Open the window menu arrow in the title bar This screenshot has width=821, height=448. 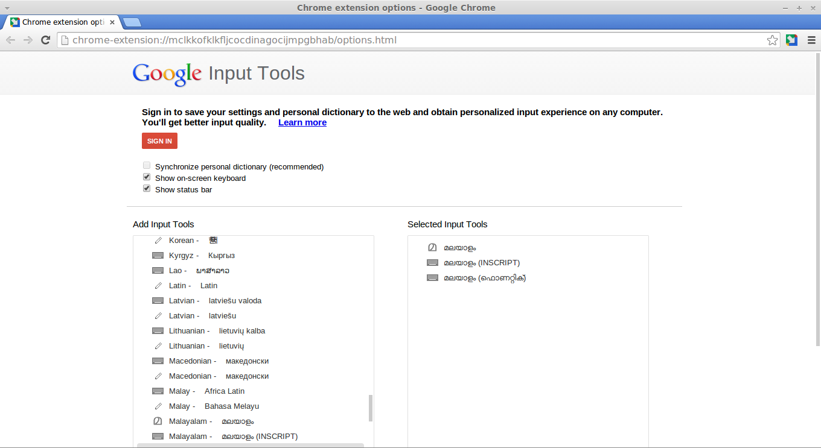click(x=7, y=8)
